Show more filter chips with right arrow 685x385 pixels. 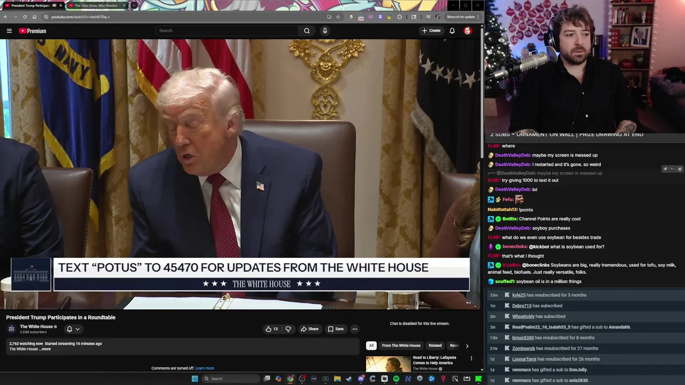coord(467,346)
